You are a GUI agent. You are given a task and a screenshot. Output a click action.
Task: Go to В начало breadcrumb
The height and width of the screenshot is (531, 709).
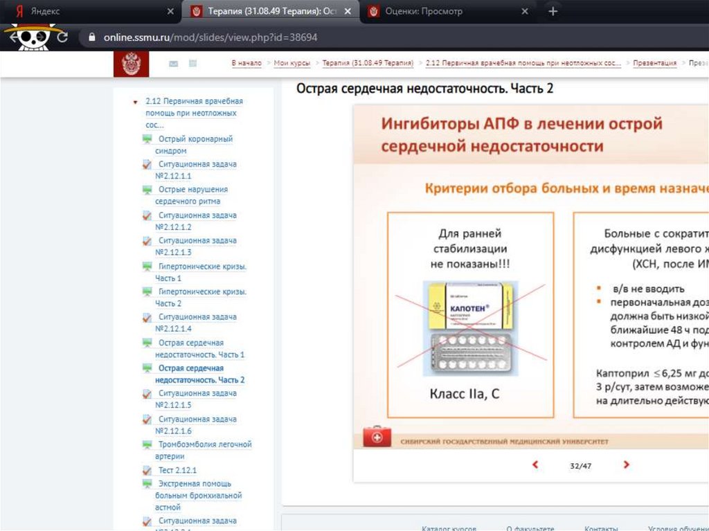[246, 63]
